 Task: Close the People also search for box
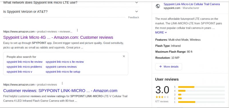124,56
